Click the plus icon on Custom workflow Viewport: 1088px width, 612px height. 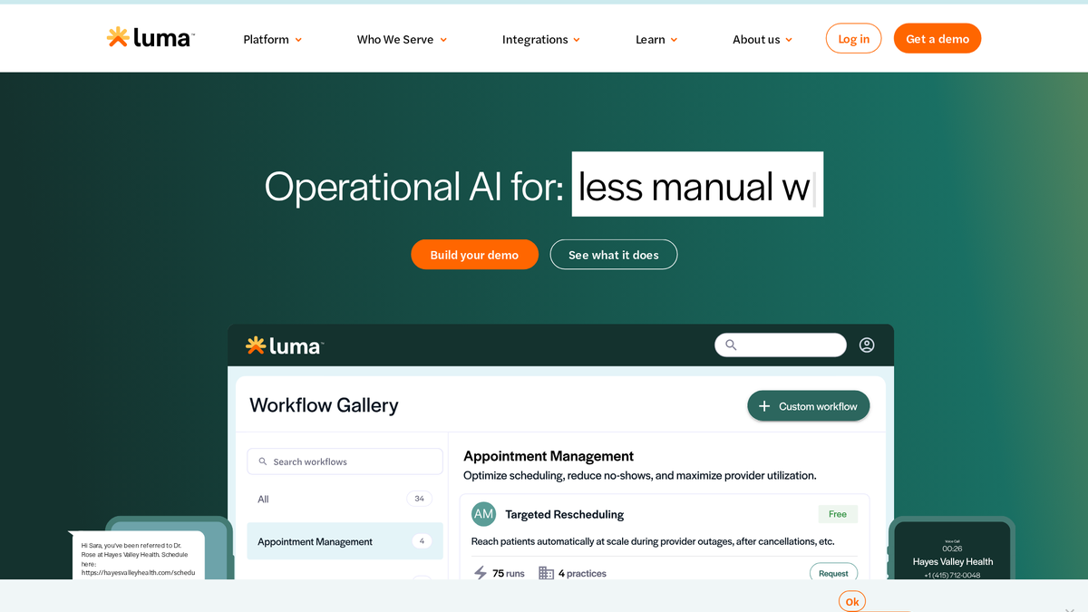tap(763, 406)
